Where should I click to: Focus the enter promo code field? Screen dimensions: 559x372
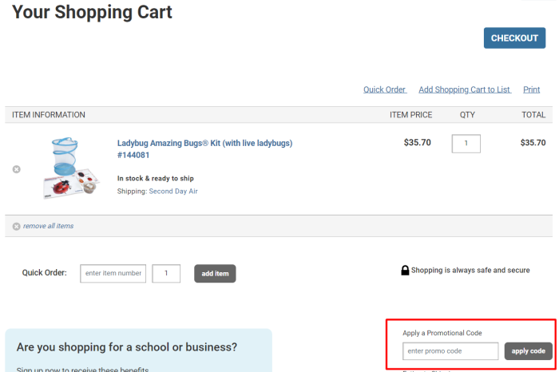450,351
